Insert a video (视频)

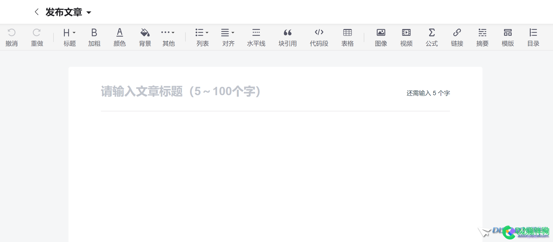coord(406,37)
